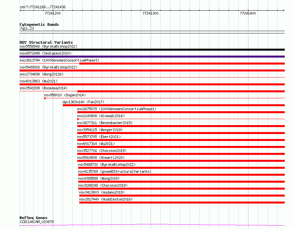This screenshot has height=229, width=294.
Task: Click the RefSeq Genes track title
Action: coord(33,218)
